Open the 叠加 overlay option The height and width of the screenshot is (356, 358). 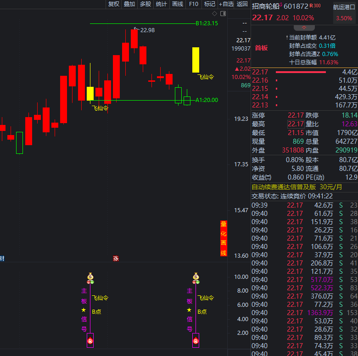129,4
